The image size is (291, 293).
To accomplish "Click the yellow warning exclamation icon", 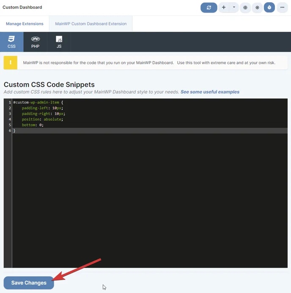I will coord(11,63).
